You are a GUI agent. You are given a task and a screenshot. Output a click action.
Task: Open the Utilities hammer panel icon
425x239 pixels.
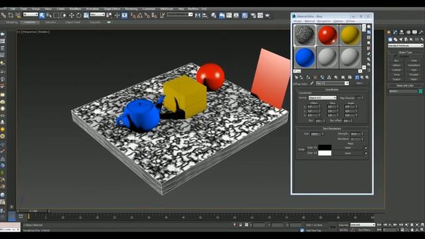click(x=421, y=33)
